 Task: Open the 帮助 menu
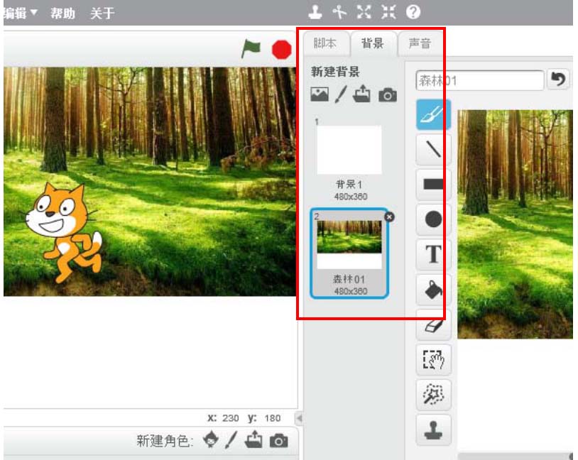tap(62, 13)
